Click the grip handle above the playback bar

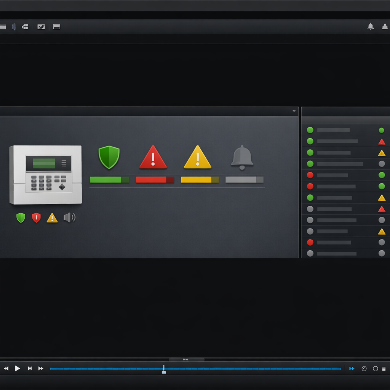pyautogui.click(x=187, y=360)
